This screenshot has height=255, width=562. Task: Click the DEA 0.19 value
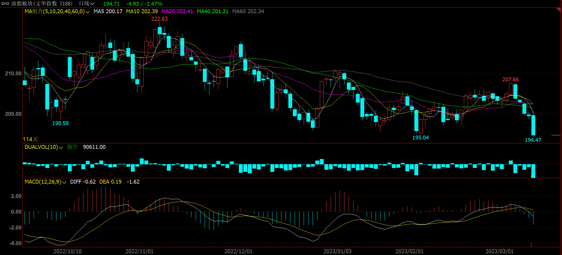pos(110,182)
